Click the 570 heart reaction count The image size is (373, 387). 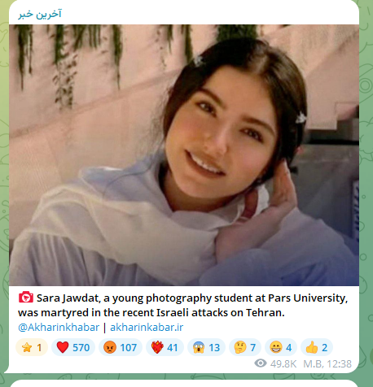pyautogui.click(x=81, y=348)
